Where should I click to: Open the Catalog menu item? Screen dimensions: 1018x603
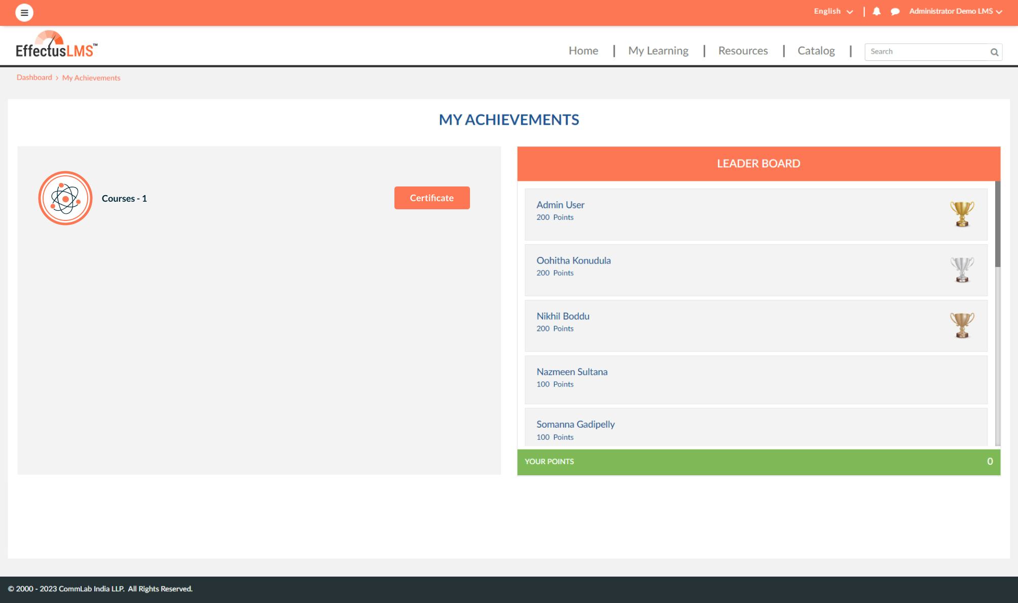click(816, 51)
